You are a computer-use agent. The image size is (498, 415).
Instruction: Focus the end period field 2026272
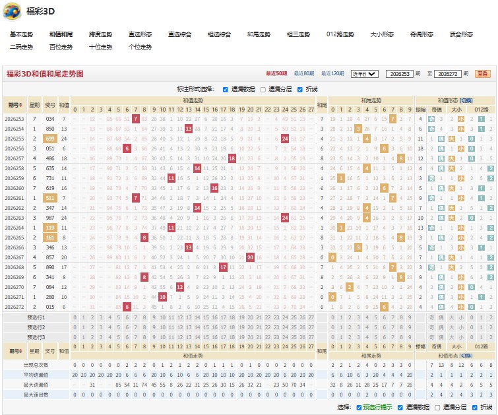[x=447, y=74]
